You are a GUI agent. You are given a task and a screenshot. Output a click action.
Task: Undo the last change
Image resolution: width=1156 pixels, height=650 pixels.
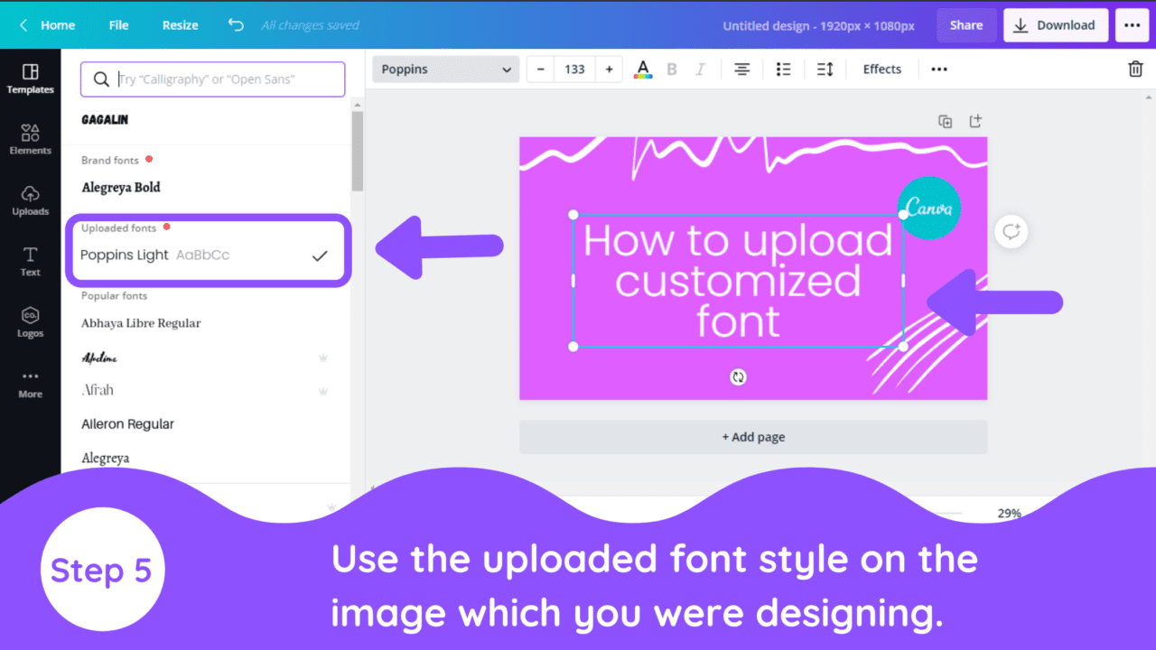point(235,24)
